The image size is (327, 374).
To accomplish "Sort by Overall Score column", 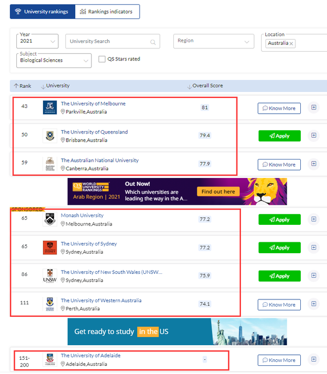I will coord(205,86).
